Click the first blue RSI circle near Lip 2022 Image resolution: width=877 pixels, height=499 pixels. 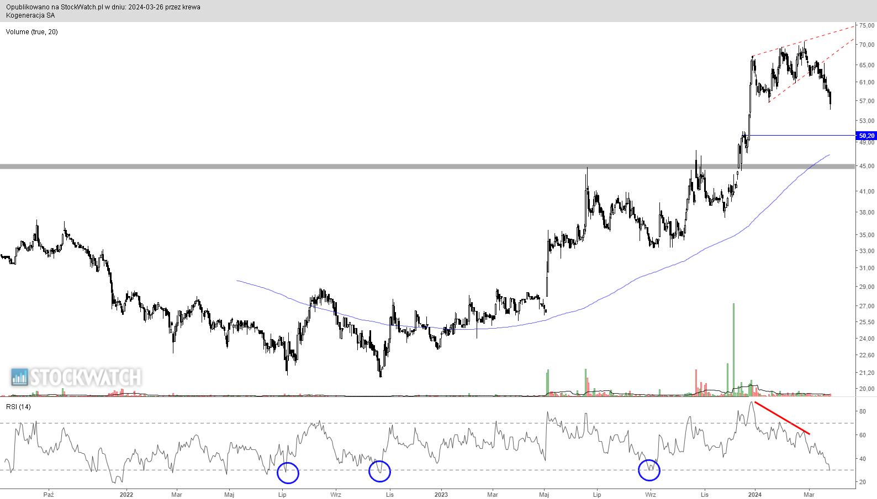coord(288,473)
